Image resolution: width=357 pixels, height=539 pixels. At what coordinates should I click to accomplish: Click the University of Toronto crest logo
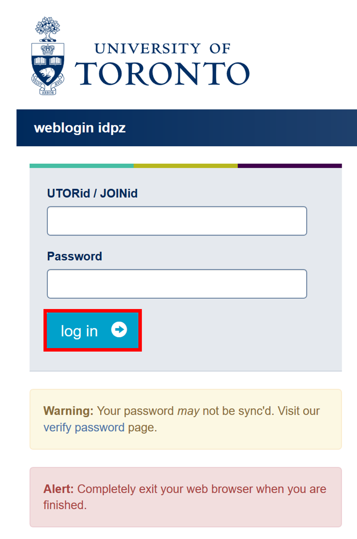48,56
